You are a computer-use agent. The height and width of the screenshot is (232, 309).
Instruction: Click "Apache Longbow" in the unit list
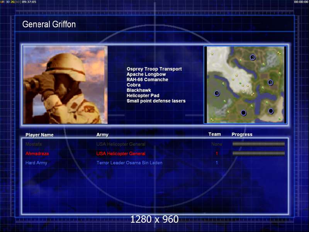[x=146, y=74]
